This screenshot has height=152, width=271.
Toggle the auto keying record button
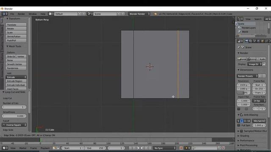point(181,148)
